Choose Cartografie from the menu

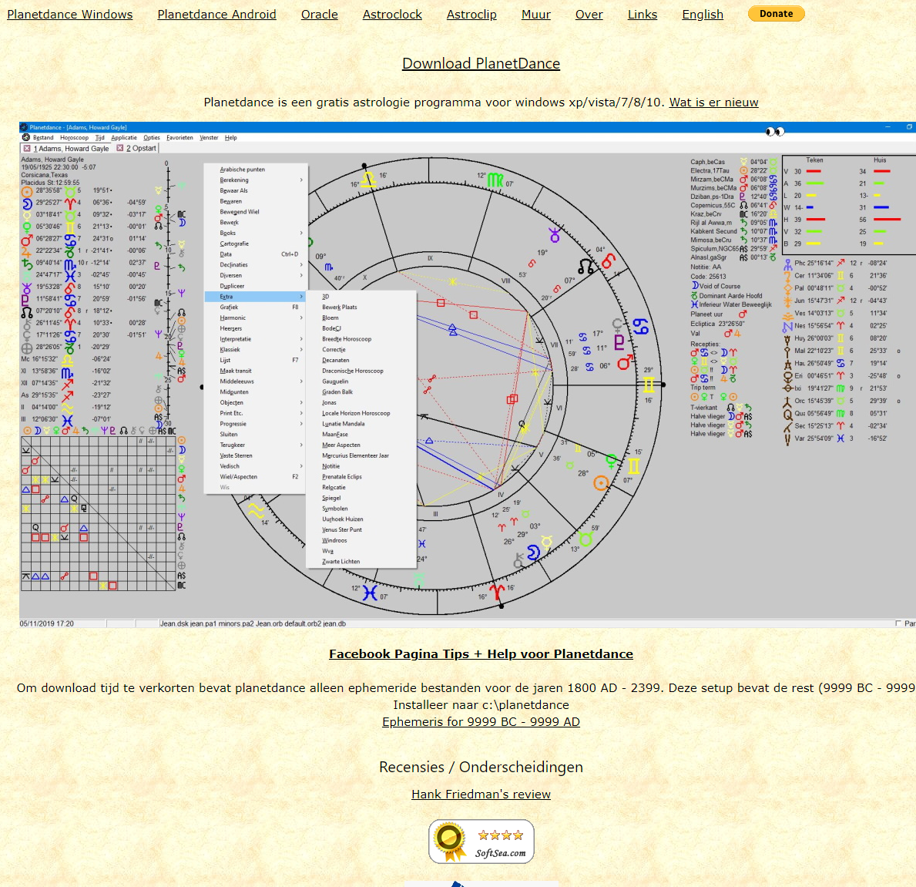pos(234,244)
